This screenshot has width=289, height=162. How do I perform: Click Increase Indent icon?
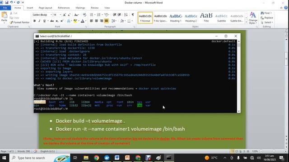[119, 15]
